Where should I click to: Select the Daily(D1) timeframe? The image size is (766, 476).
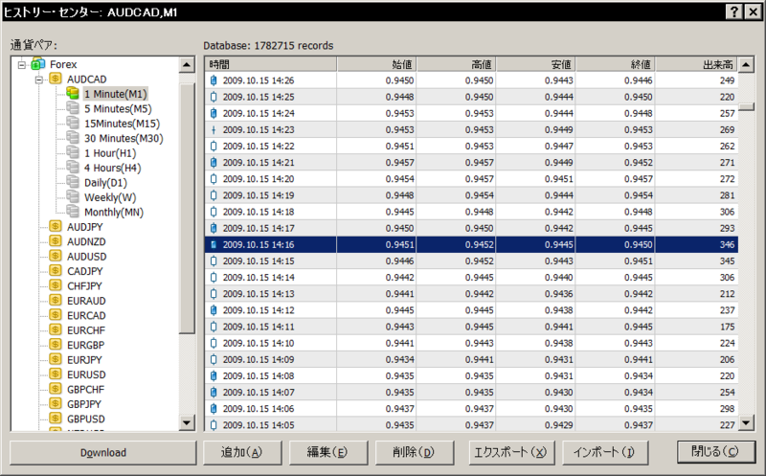tap(105, 183)
